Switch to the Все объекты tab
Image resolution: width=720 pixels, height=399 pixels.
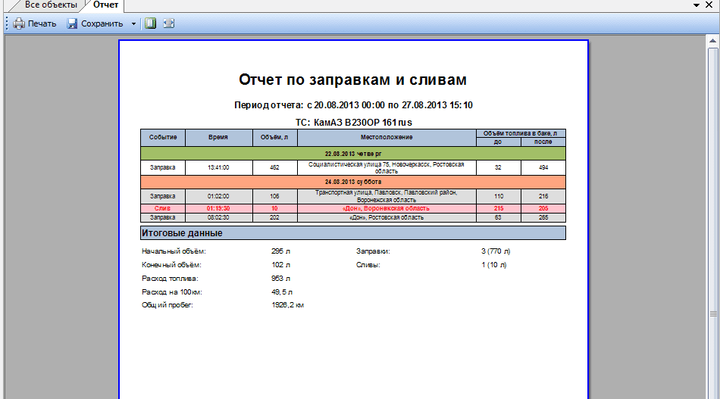click(50, 5)
